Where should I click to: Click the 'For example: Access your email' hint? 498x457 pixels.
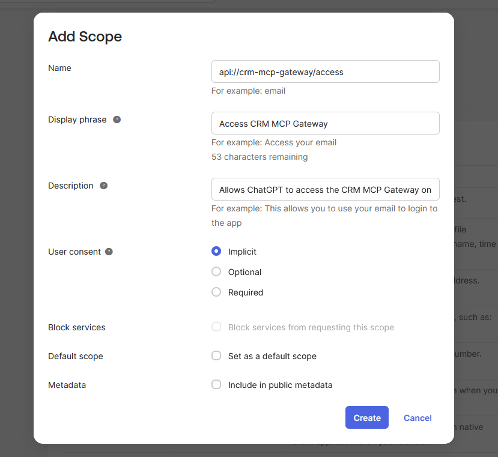[274, 142]
